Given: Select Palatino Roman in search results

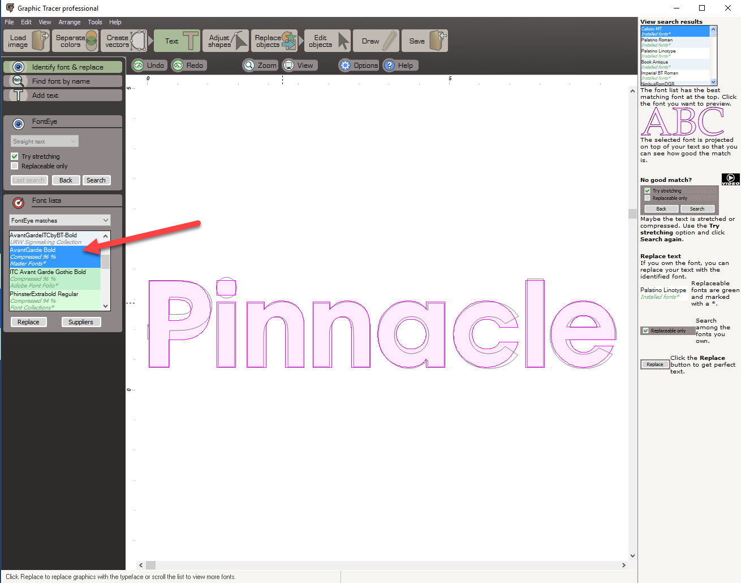Looking at the screenshot, I should (x=675, y=42).
